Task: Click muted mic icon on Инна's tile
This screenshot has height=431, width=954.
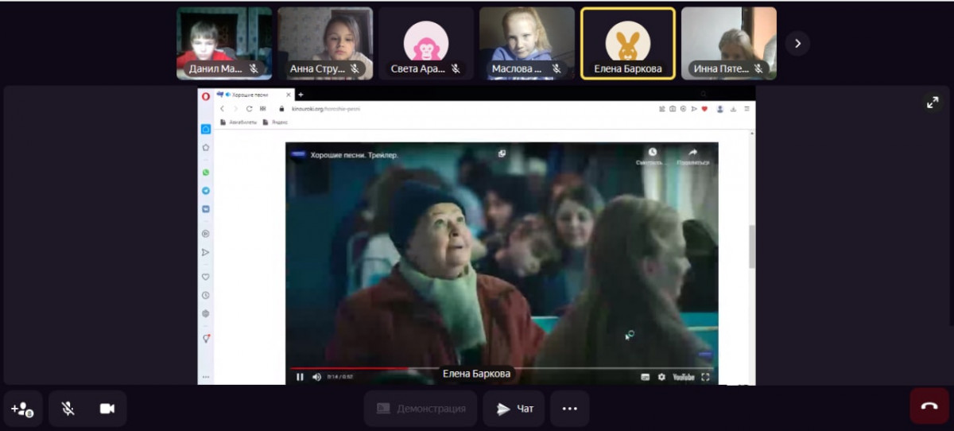Action: [x=758, y=69]
